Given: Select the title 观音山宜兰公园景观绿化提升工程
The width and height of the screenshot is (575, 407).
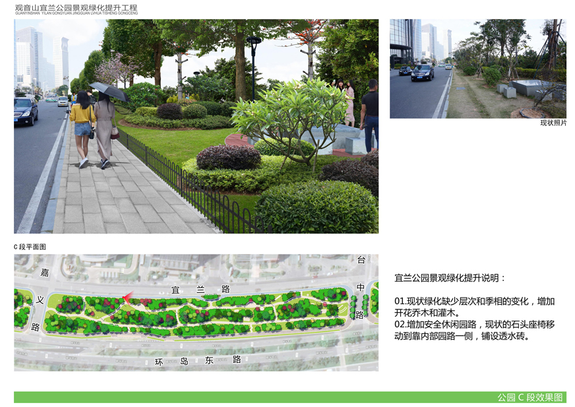Looking at the screenshot, I should pyautogui.click(x=76, y=7).
